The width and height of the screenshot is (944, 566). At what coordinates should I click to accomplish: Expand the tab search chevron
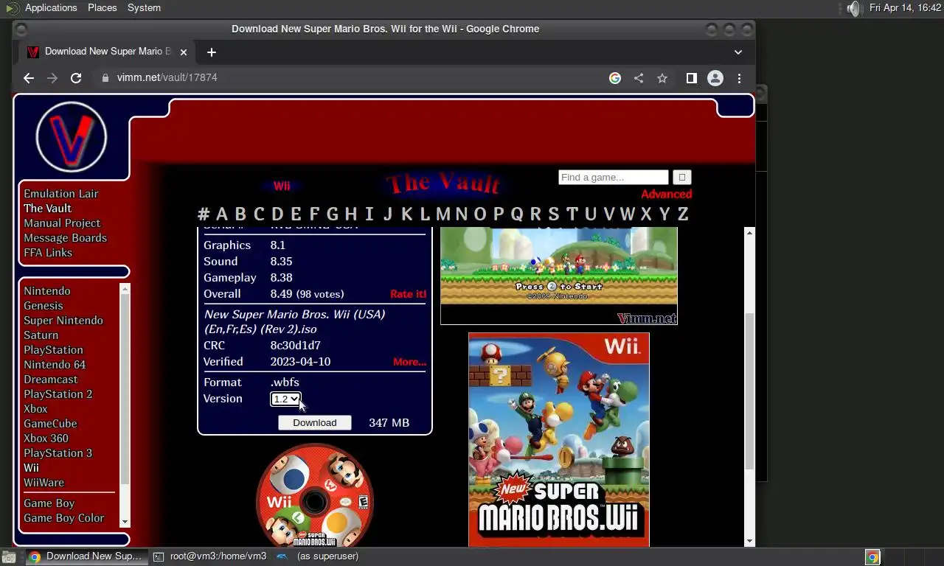pyautogui.click(x=738, y=52)
